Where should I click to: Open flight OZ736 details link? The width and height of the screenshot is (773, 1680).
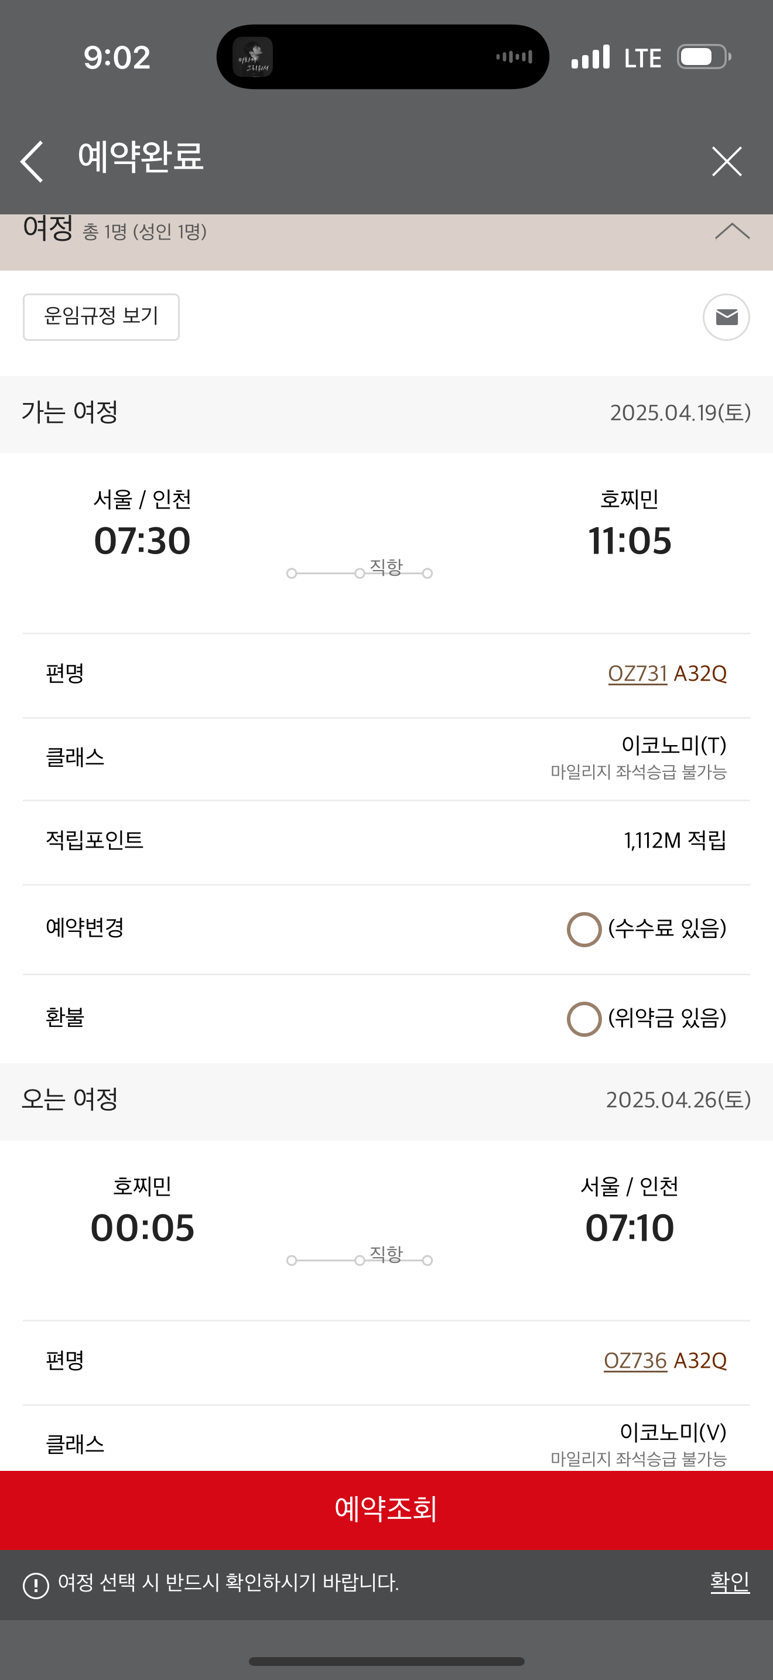click(635, 1360)
